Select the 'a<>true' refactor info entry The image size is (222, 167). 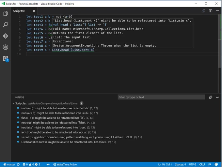tap(58, 132)
